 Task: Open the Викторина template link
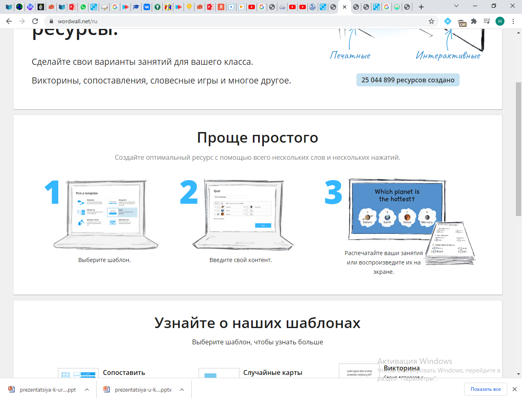point(402,368)
